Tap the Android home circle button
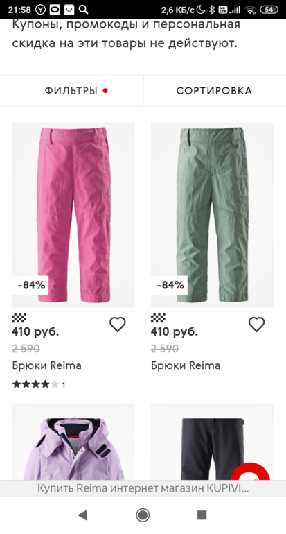The width and height of the screenshot is (286, 534). [143, 515]
